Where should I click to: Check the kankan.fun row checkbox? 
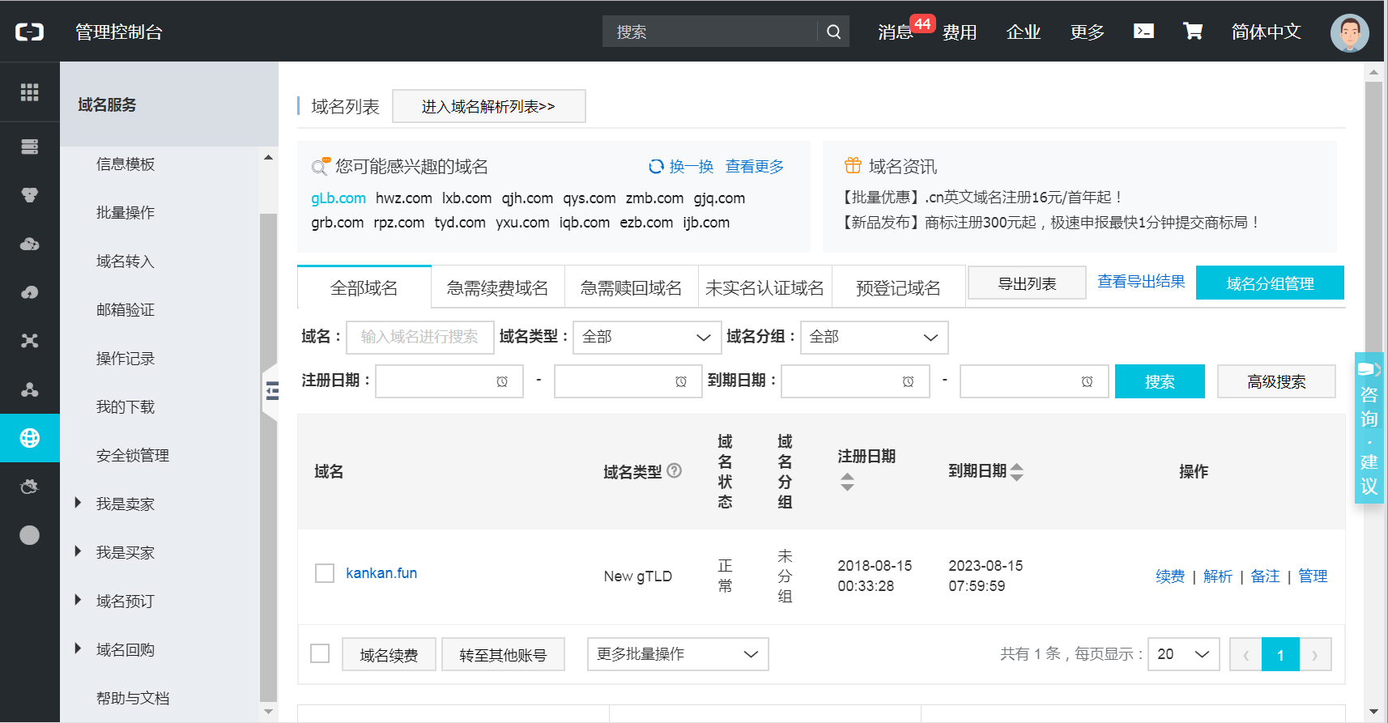325,573
